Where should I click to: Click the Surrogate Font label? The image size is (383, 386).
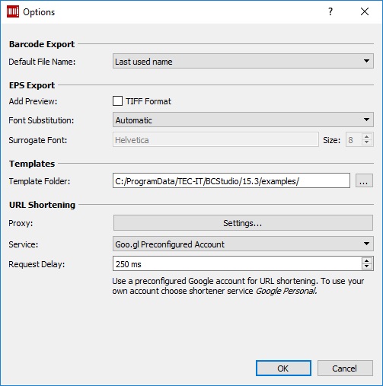38,140
